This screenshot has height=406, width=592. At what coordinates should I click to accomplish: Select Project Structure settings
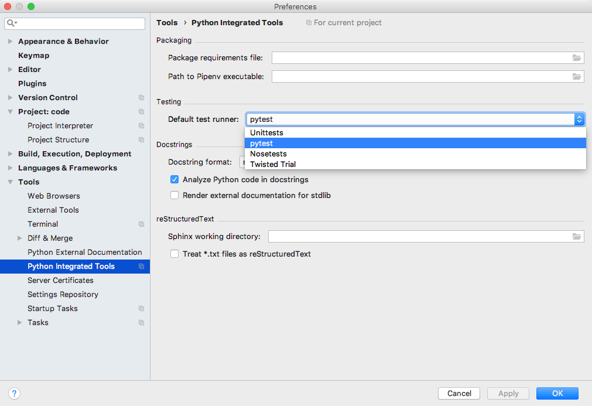[x=58, y=140]
